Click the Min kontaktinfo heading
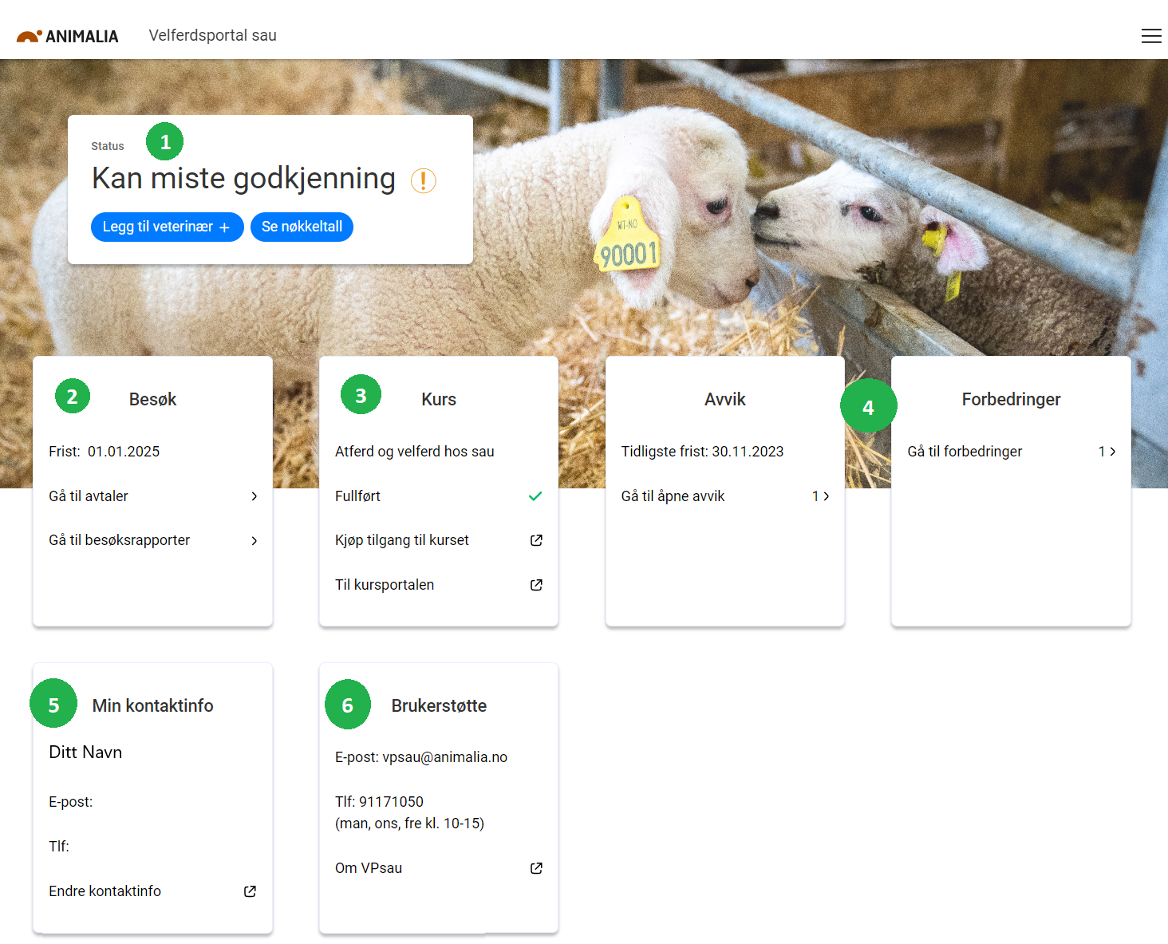Screen dimensions: 1168x944 [x=153, y=706]
